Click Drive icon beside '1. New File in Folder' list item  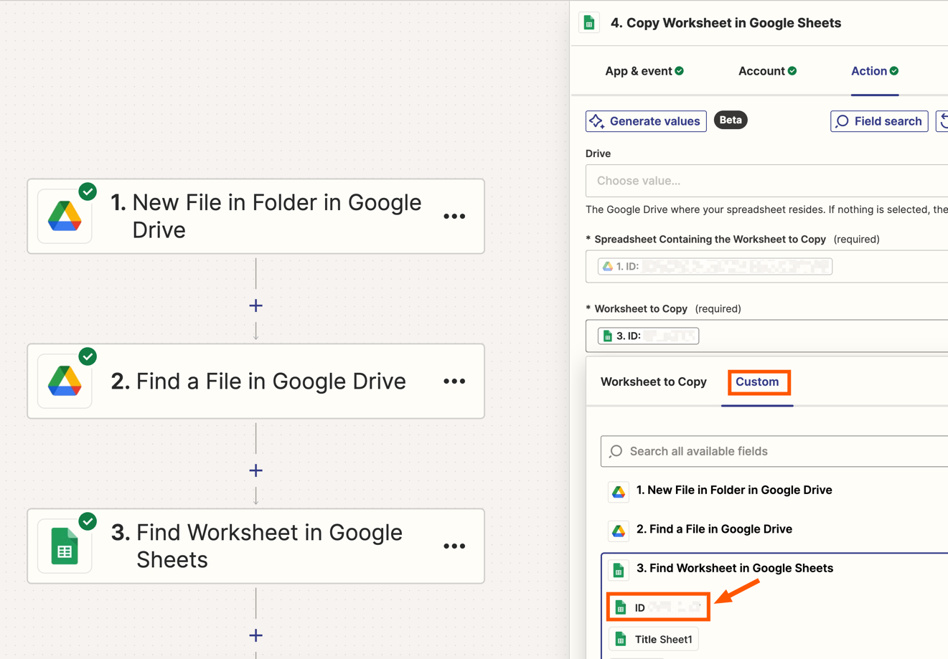[618, 491]
